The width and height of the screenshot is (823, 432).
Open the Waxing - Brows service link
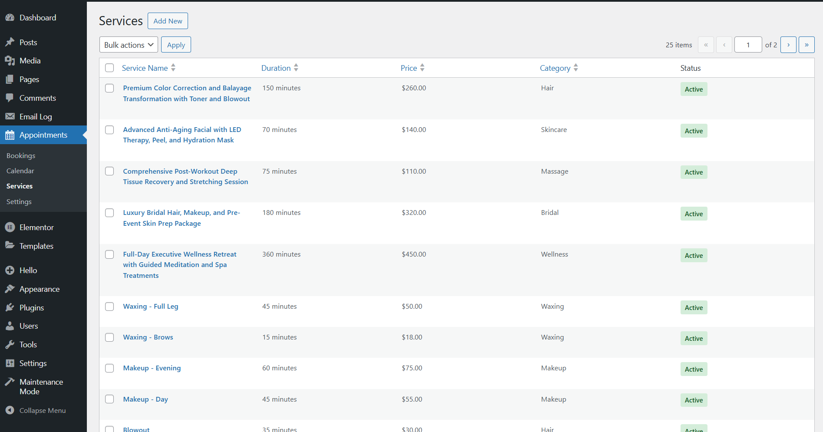(148, 337)
